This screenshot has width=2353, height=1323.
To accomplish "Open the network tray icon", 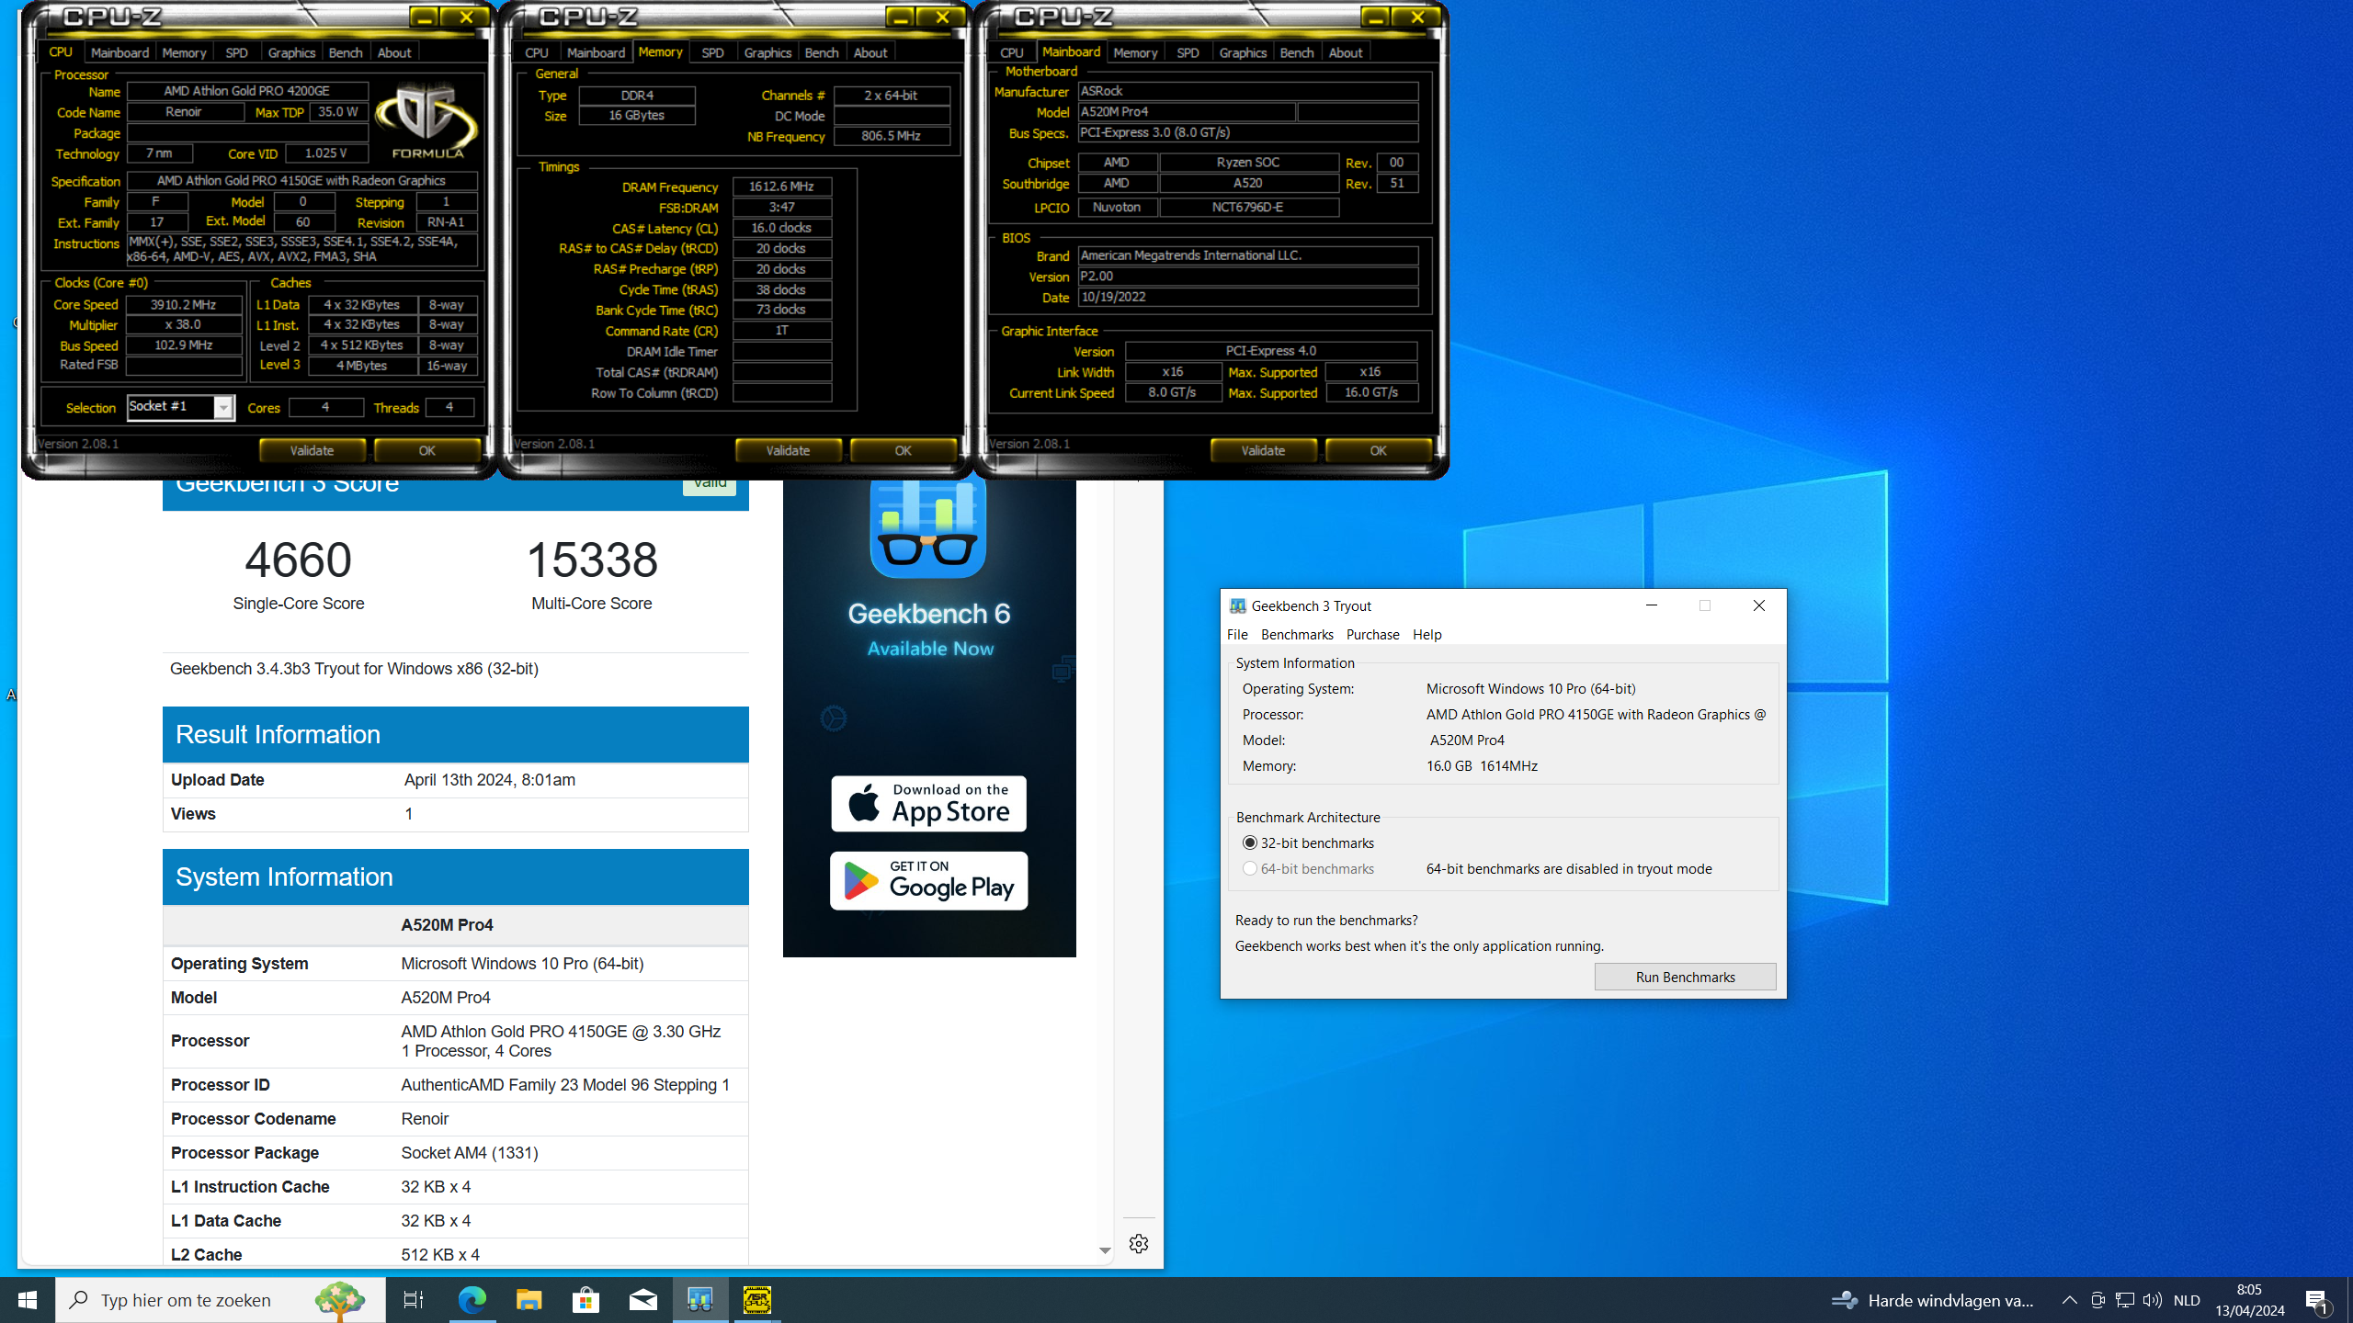I will click(x=2125, y=1300).
